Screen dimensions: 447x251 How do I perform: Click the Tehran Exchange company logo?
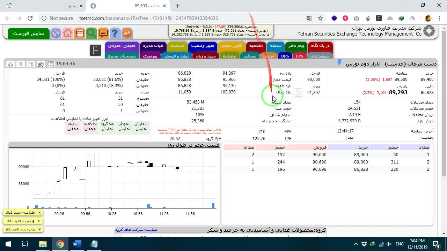pos(429,31)
